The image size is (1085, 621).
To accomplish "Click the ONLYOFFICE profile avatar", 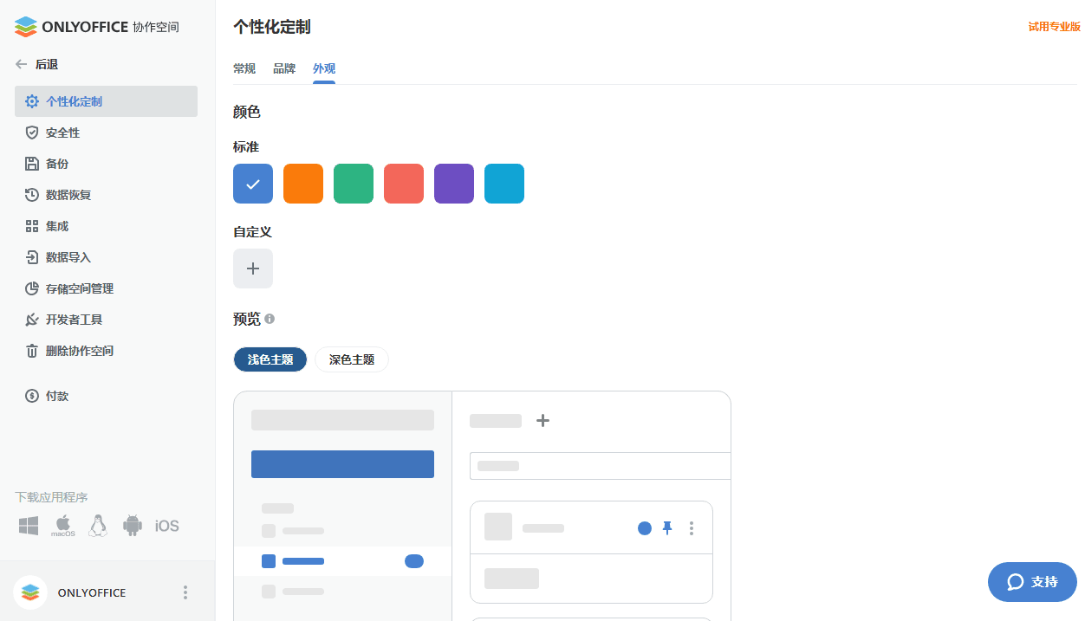I will (x=30, y=592).
